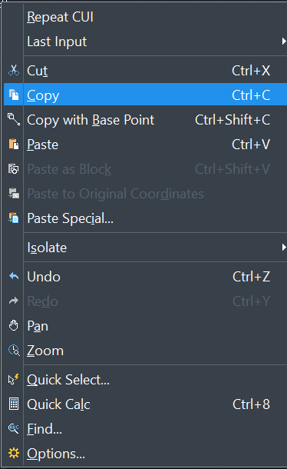Click the Find ABC magnifier icon
287x469 pixels.
click(14, 428)
